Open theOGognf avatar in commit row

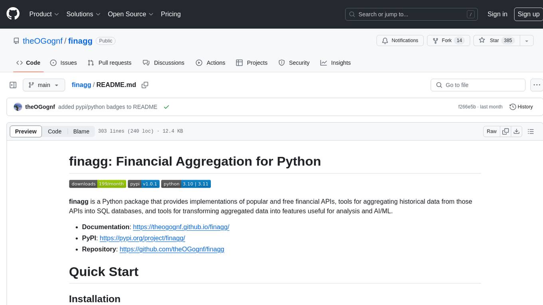(18, 107)
